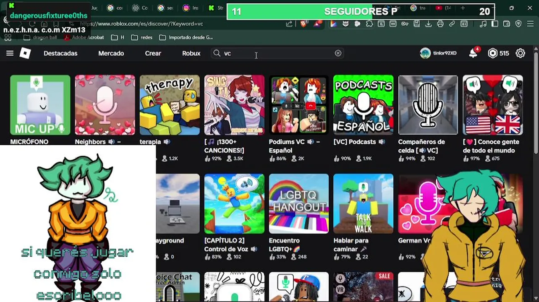
Task: Click the search magnifier icon
Action: pos(217,53)
